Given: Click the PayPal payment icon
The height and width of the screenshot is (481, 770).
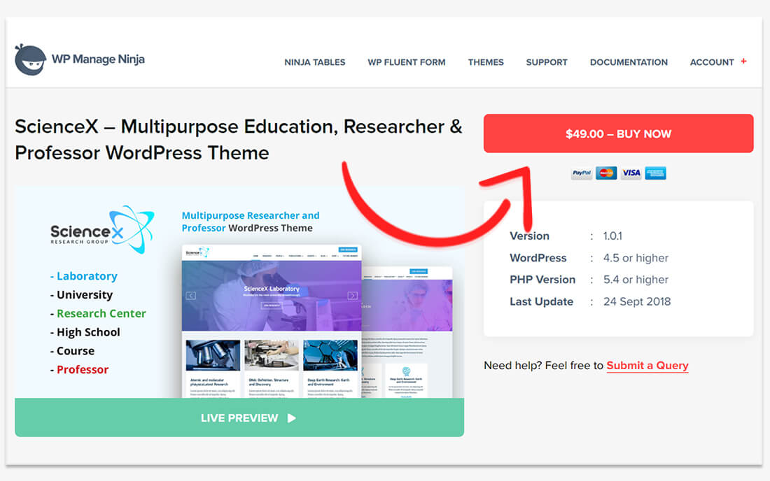Looking at the screenshot, I should [x=581, y=173].
